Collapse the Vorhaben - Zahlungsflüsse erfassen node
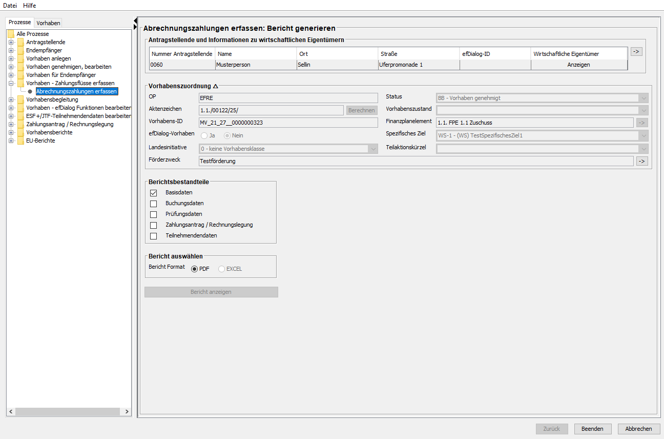 pyautogui.click(x=11, y=83)
